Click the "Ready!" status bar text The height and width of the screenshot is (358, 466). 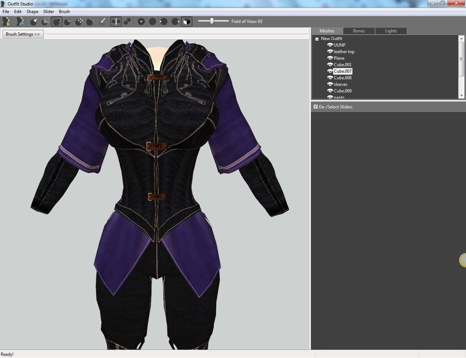(x=7, y=354)
